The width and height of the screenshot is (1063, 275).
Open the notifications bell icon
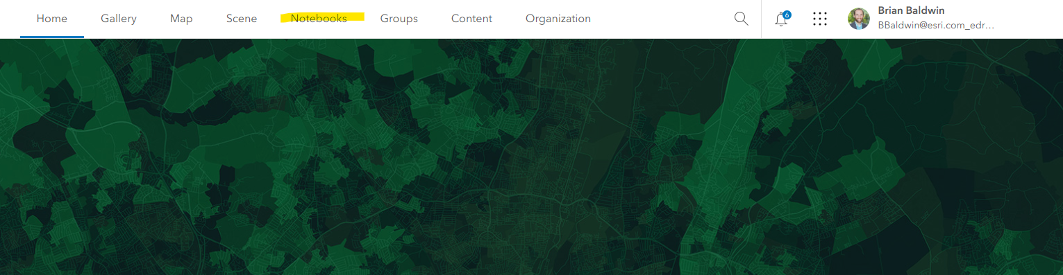(782, 19)
